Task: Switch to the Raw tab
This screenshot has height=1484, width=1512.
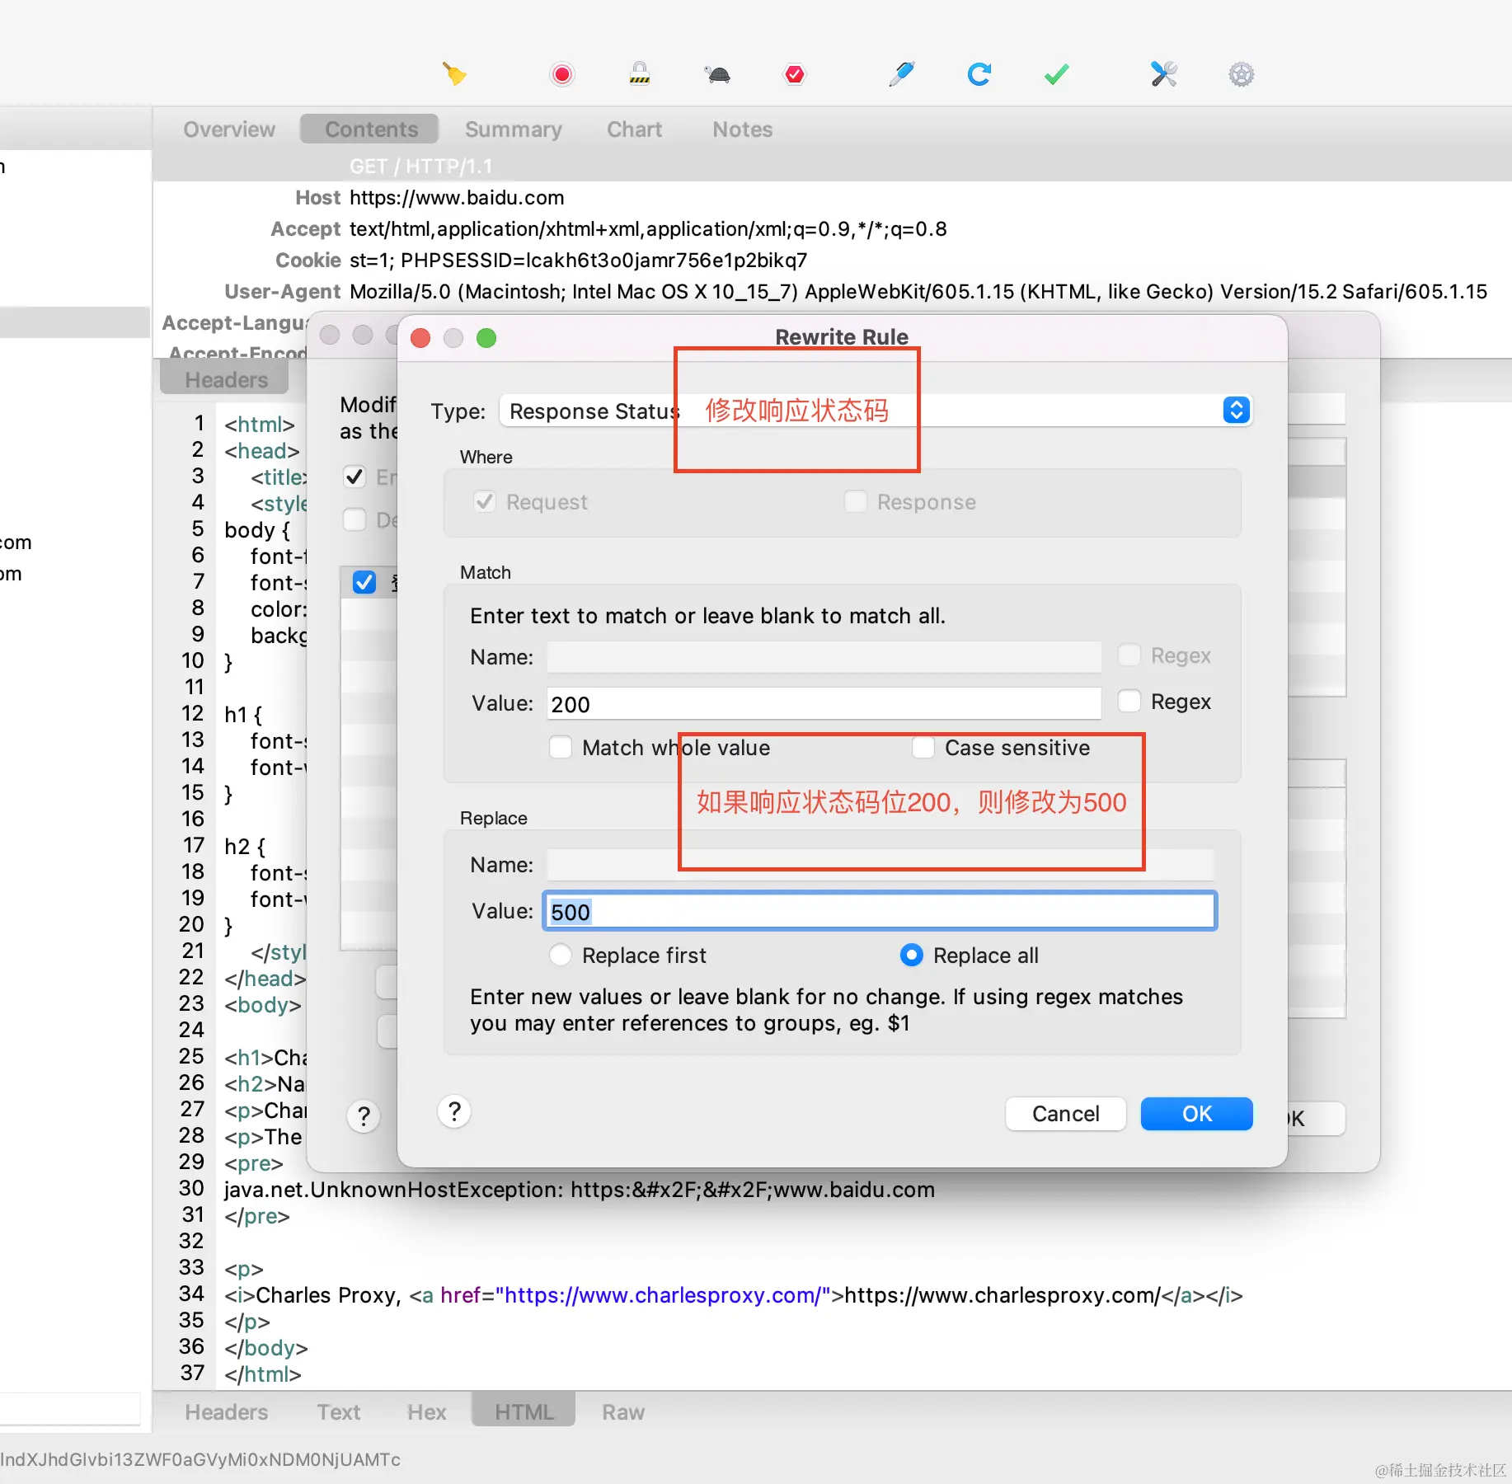Action: [622, 1412]
